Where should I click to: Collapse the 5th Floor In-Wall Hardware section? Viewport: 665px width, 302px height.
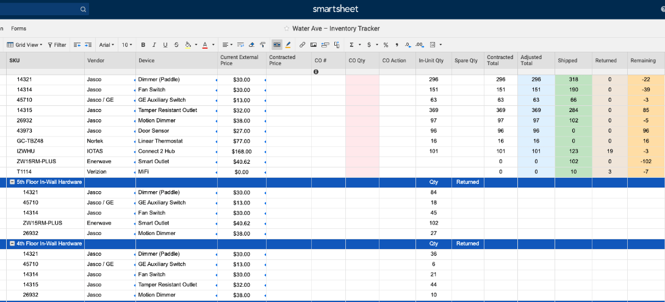(x=12, y=182)
